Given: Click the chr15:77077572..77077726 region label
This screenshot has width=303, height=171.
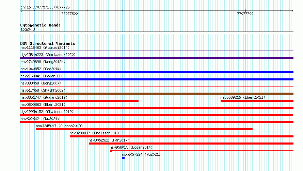Looking at the screenshot, I should (45, 7).
